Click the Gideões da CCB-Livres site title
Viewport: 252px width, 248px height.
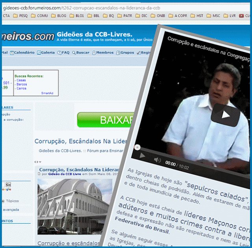[x=94, y=34]
